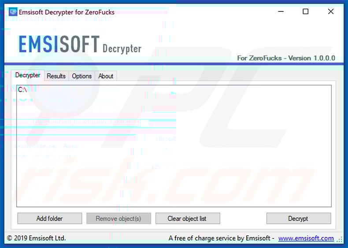
Task: Click the Add folder button
Action: point(50,218)
